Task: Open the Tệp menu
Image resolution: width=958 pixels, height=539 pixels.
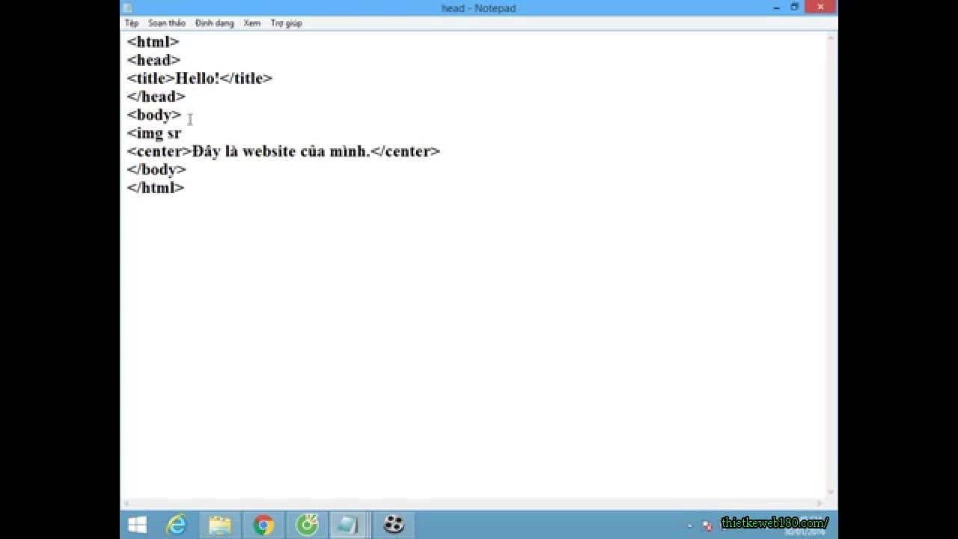Action: (133, 22)
